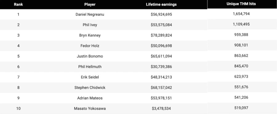This screenshot has width=277, height=114.
Task: Click the $78,289,824 earnings cell
Action: [161, 35]
